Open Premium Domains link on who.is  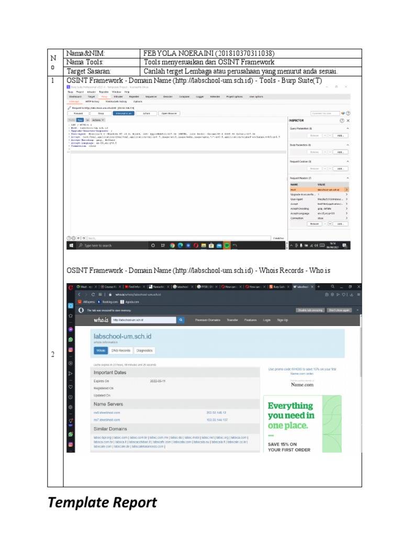pos(208,320)
